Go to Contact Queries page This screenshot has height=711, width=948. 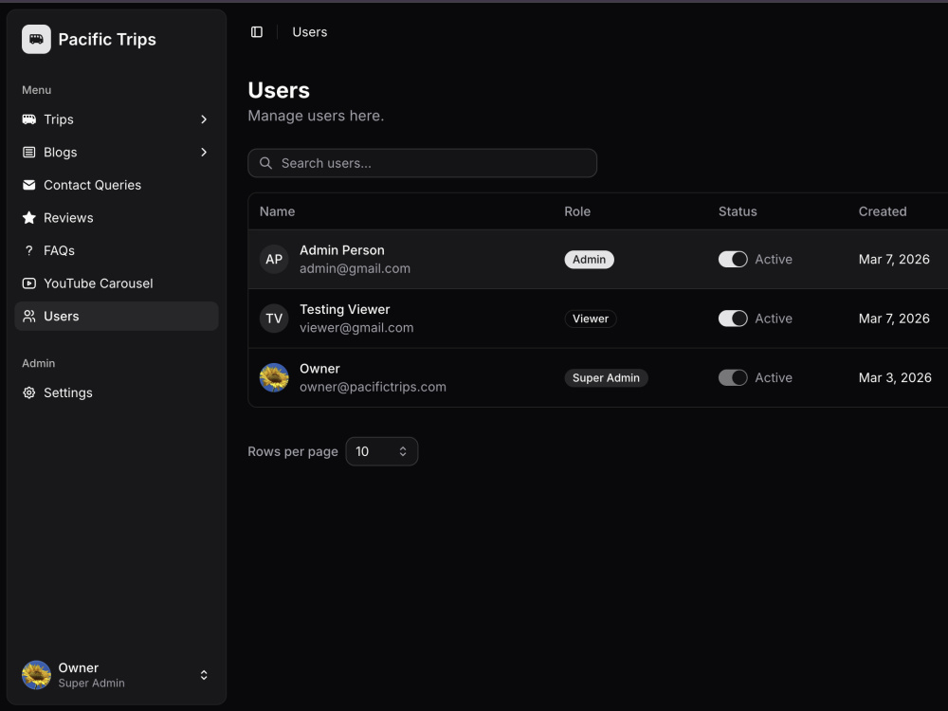[116, 185]
